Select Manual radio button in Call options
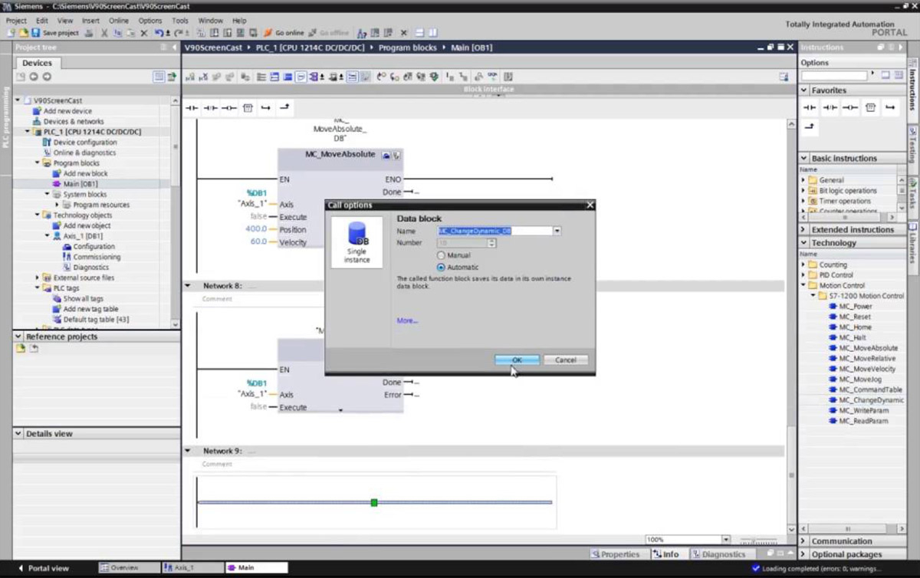Viewport: 920px width, 578px height. coord(441,255)
